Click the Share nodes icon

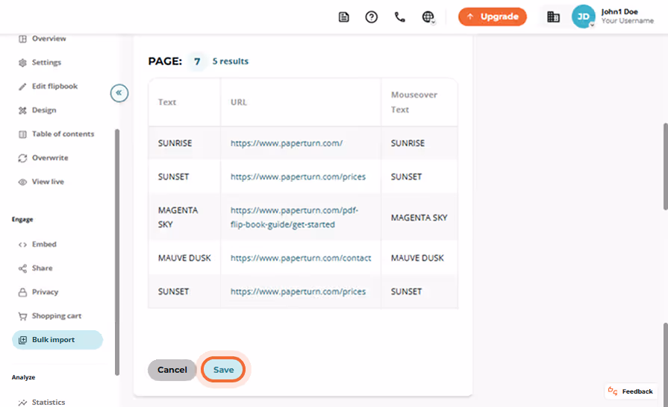[x=22, y=268]
